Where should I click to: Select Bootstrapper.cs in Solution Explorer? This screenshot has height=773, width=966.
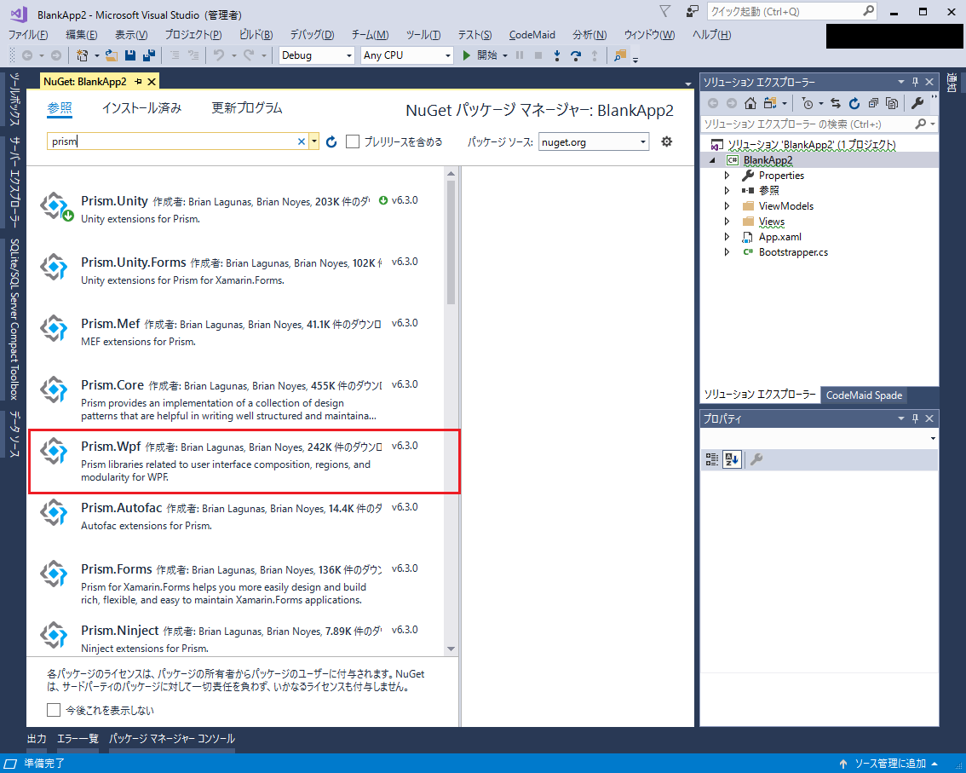tap(793, 252)
